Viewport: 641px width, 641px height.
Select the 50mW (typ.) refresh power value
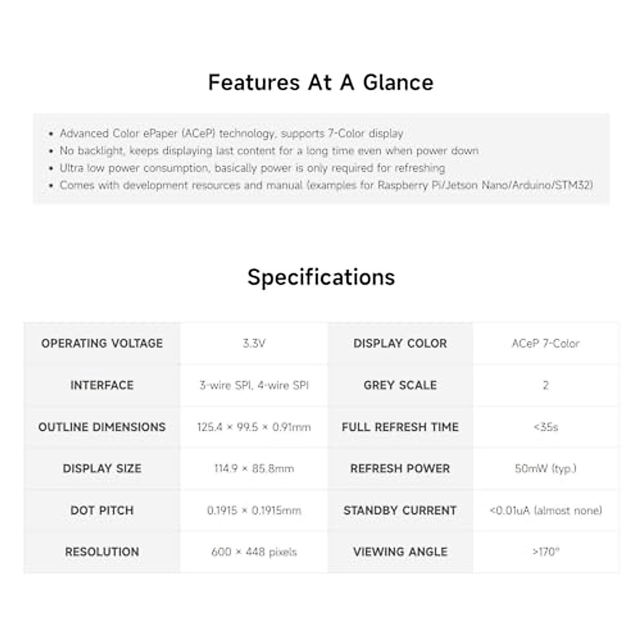click(545, 468)
